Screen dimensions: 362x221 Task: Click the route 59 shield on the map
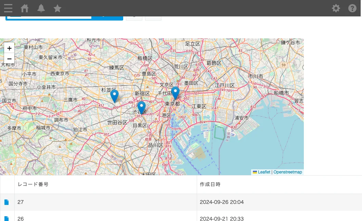284,65
